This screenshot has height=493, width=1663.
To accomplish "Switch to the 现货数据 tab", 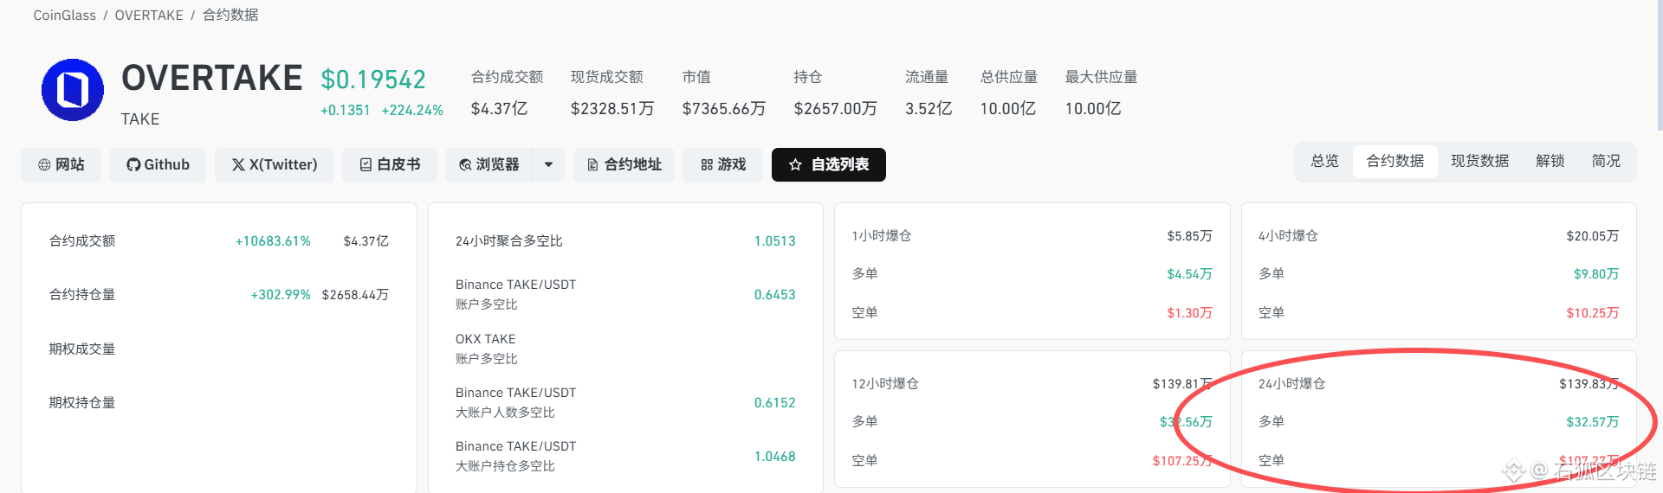I will point(1480,161).
